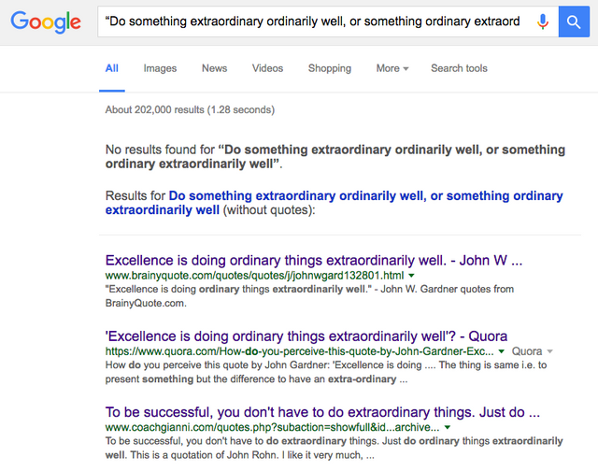This screenshot has width=598, height=471.
Task: Switch to the News tab
Action: coord(214,68)
